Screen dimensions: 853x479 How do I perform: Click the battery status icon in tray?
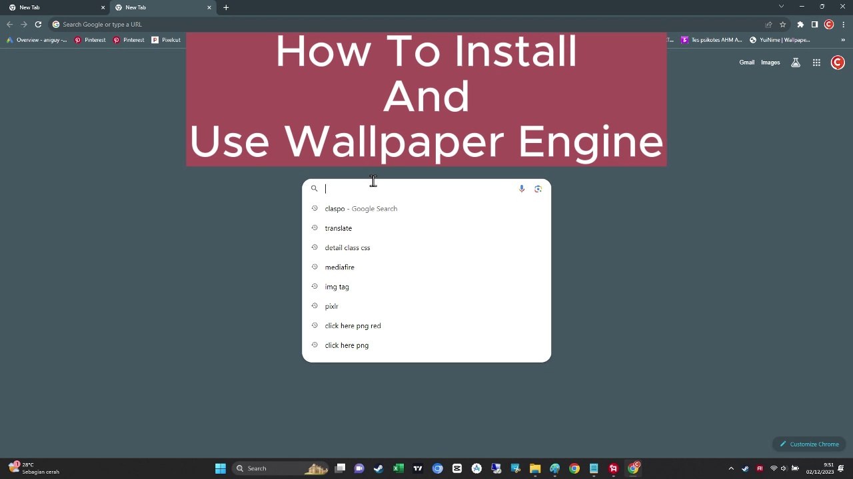[796, 468]
